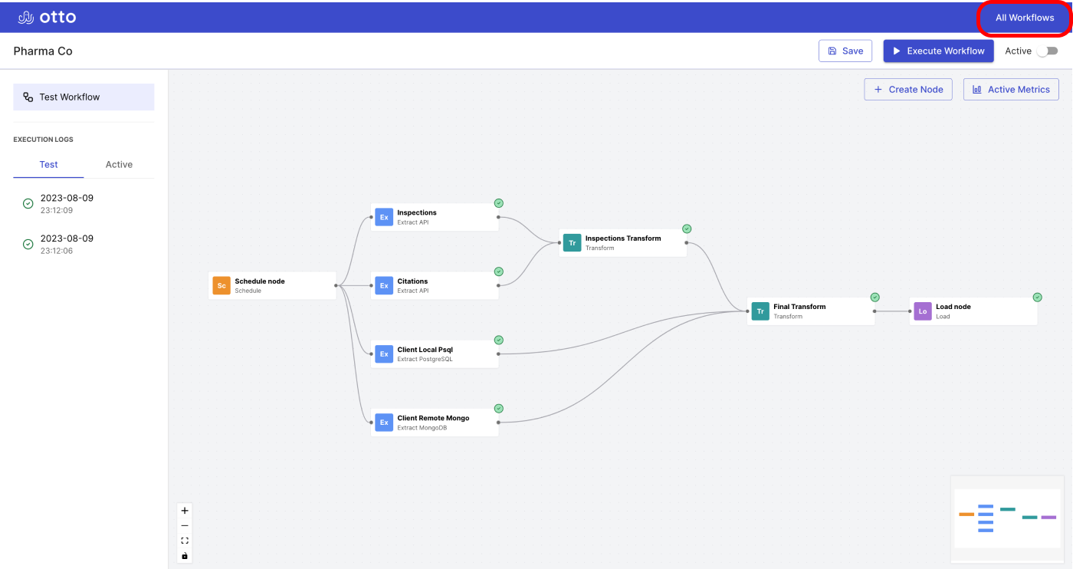Click the minimap overview
Screen dimensions: 1073x569
(1008, 519)
